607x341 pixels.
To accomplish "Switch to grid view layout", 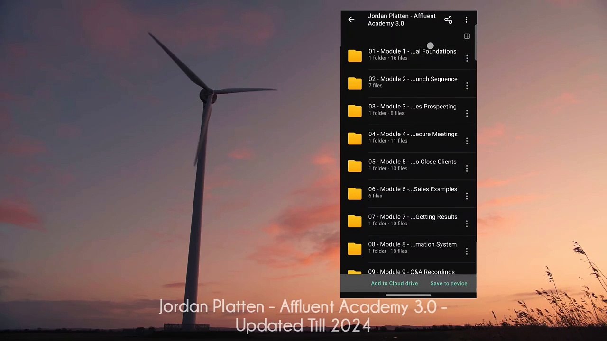I will tap(467, 36).
